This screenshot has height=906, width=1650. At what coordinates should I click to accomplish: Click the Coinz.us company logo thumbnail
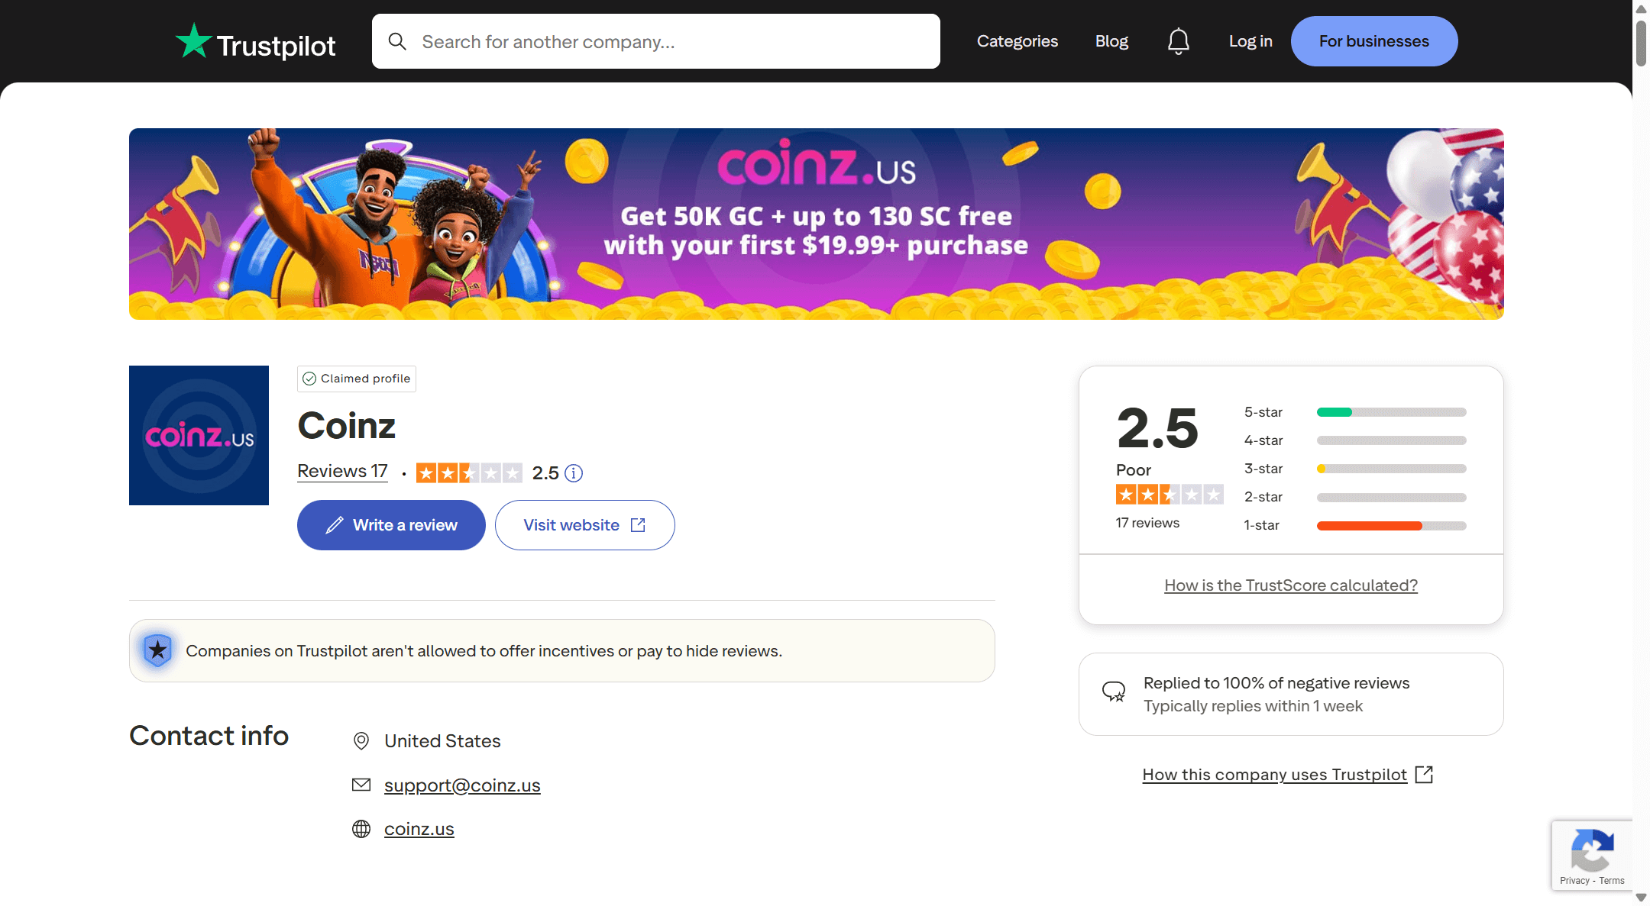[199, 435]
